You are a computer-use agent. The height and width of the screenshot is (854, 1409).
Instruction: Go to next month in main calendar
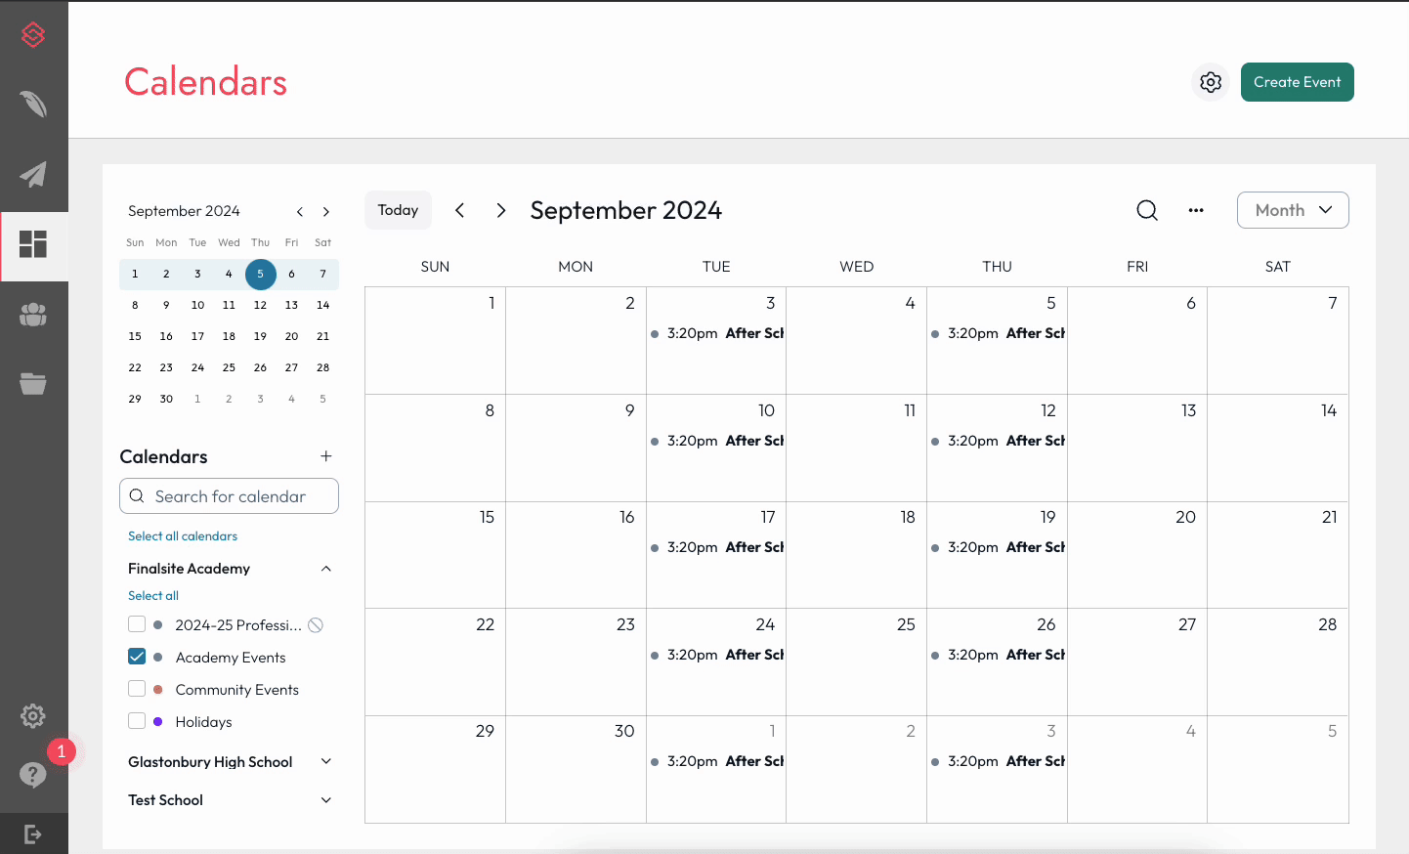501,210
